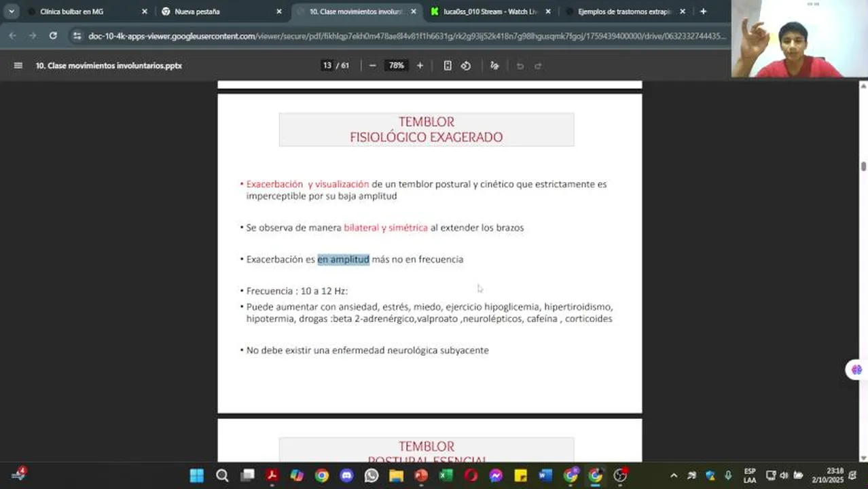
Task: Click the redo arrow in PDF toolbar
Action: click(x=538, y=66)
